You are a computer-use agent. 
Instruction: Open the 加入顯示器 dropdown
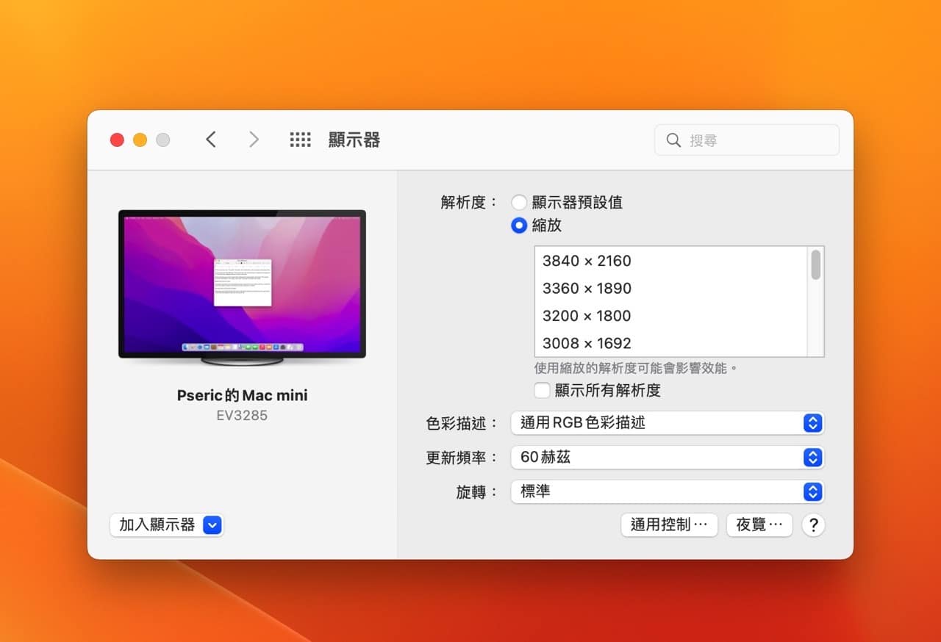point(167,524)
